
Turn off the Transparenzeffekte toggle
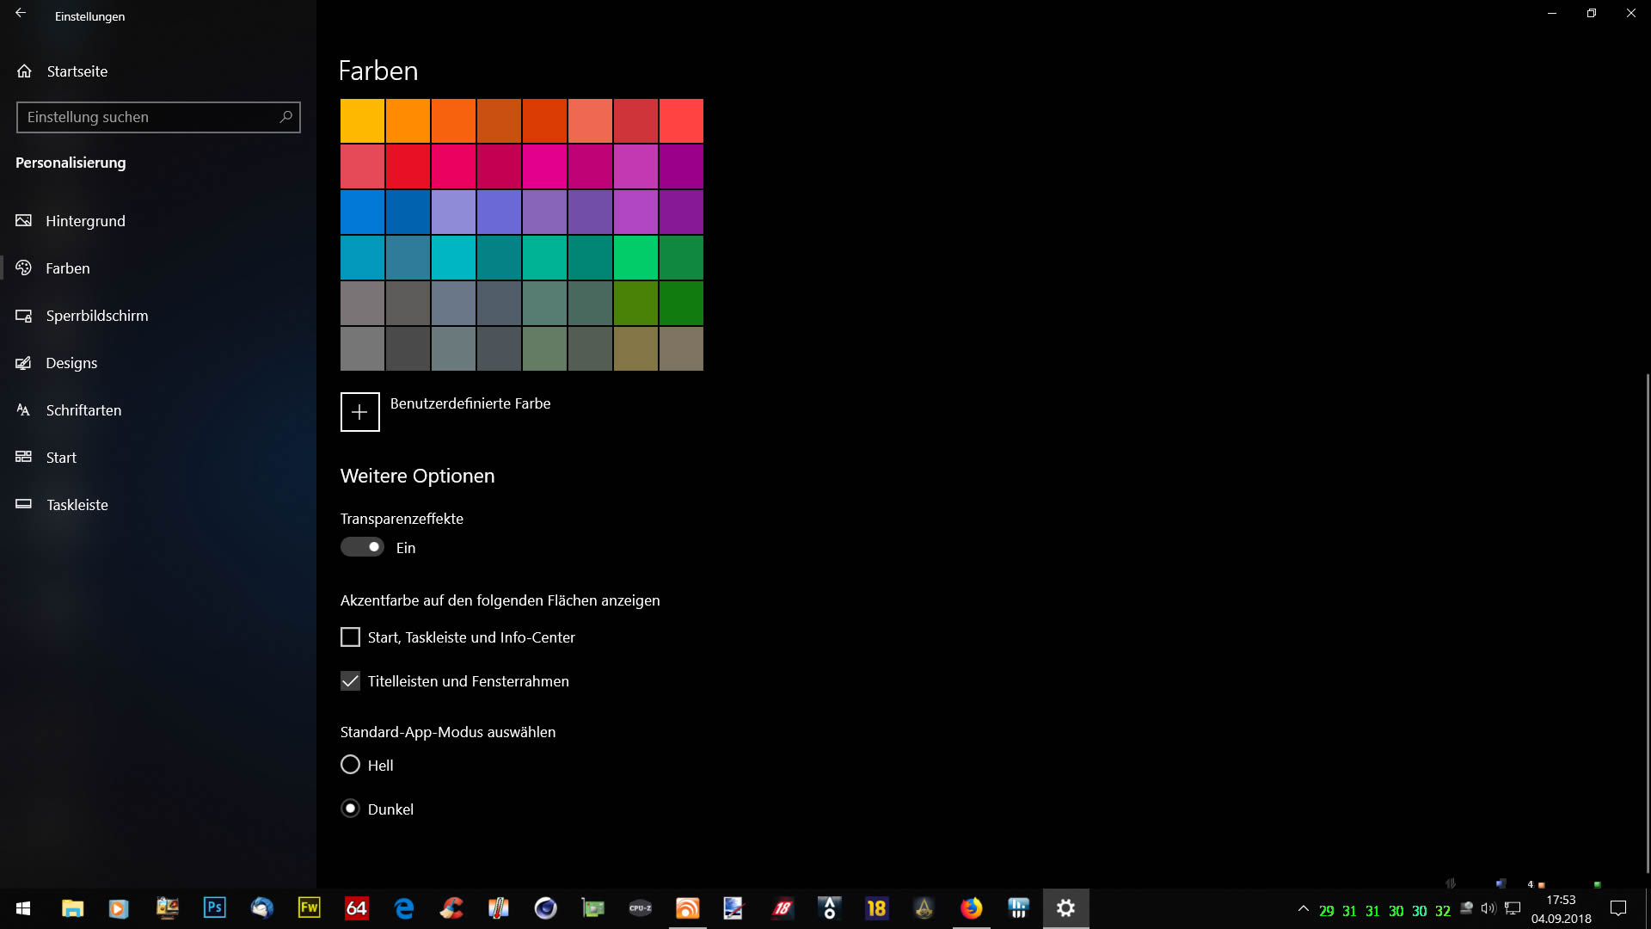pyautogui.click(x=362, y=547)
